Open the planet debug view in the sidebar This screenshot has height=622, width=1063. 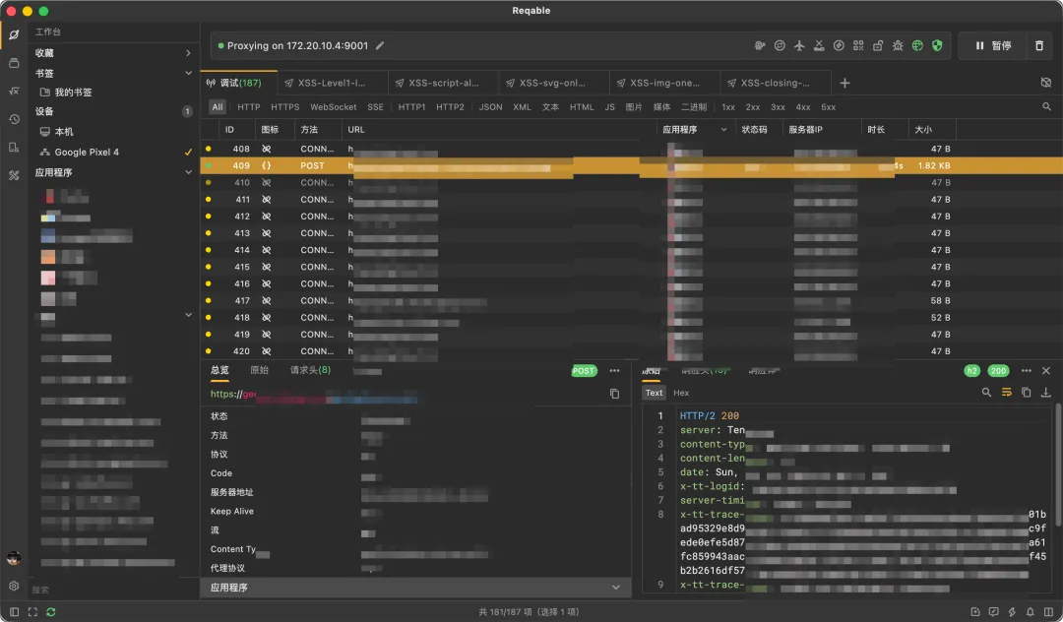click(14, 34)
